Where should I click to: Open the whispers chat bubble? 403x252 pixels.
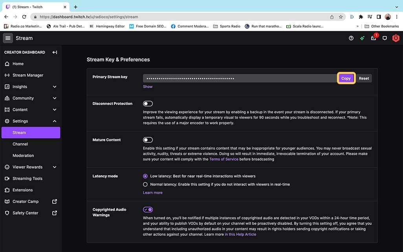click(x=385, y=38)
